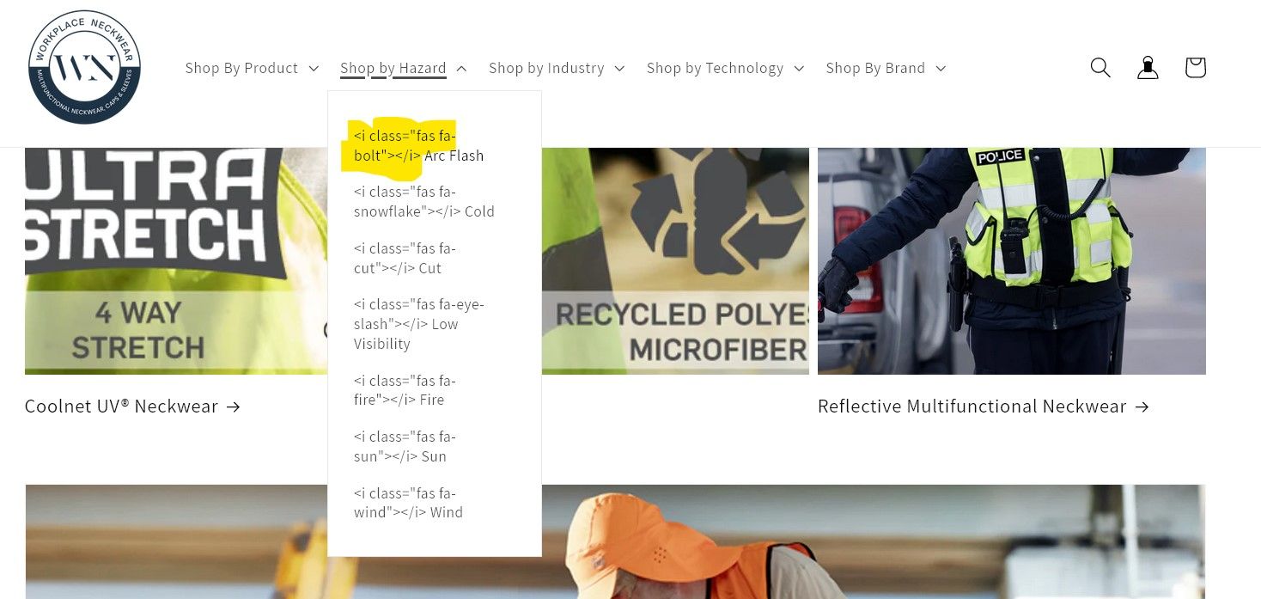Click the Workplace Neckwear logo
The width and height of the screenshot is (1261, 599).
pyautogui.click(x=84, y=68)
